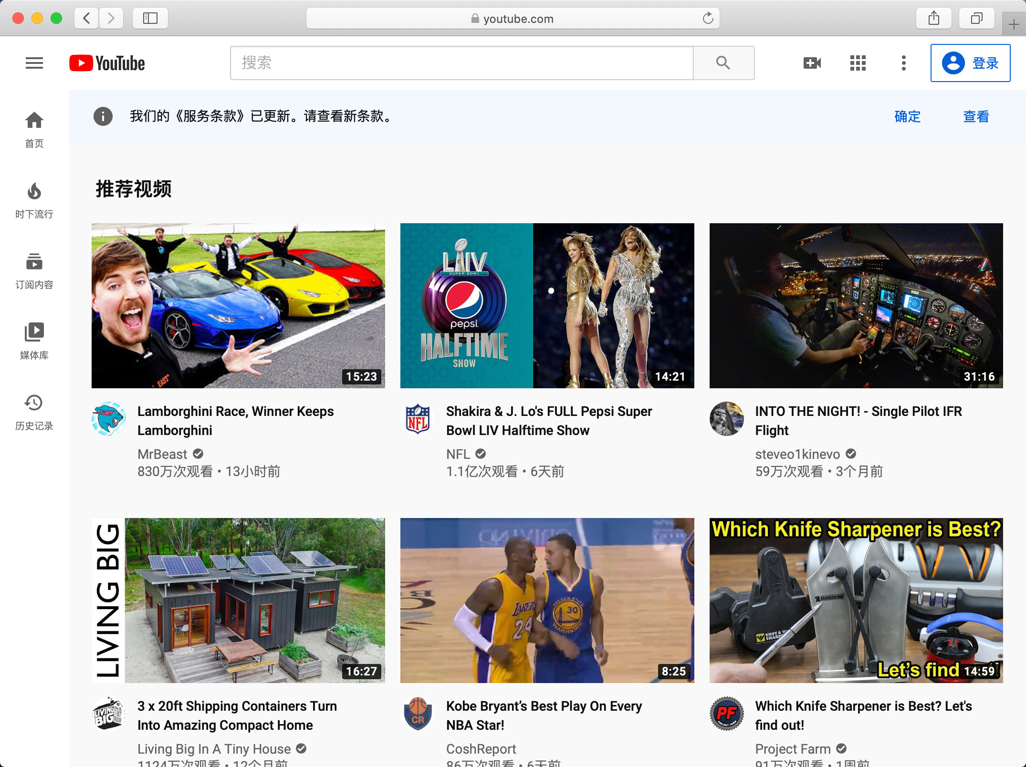Click the Living Big channel avatar

pyautogui.click(x=109, y=714)
